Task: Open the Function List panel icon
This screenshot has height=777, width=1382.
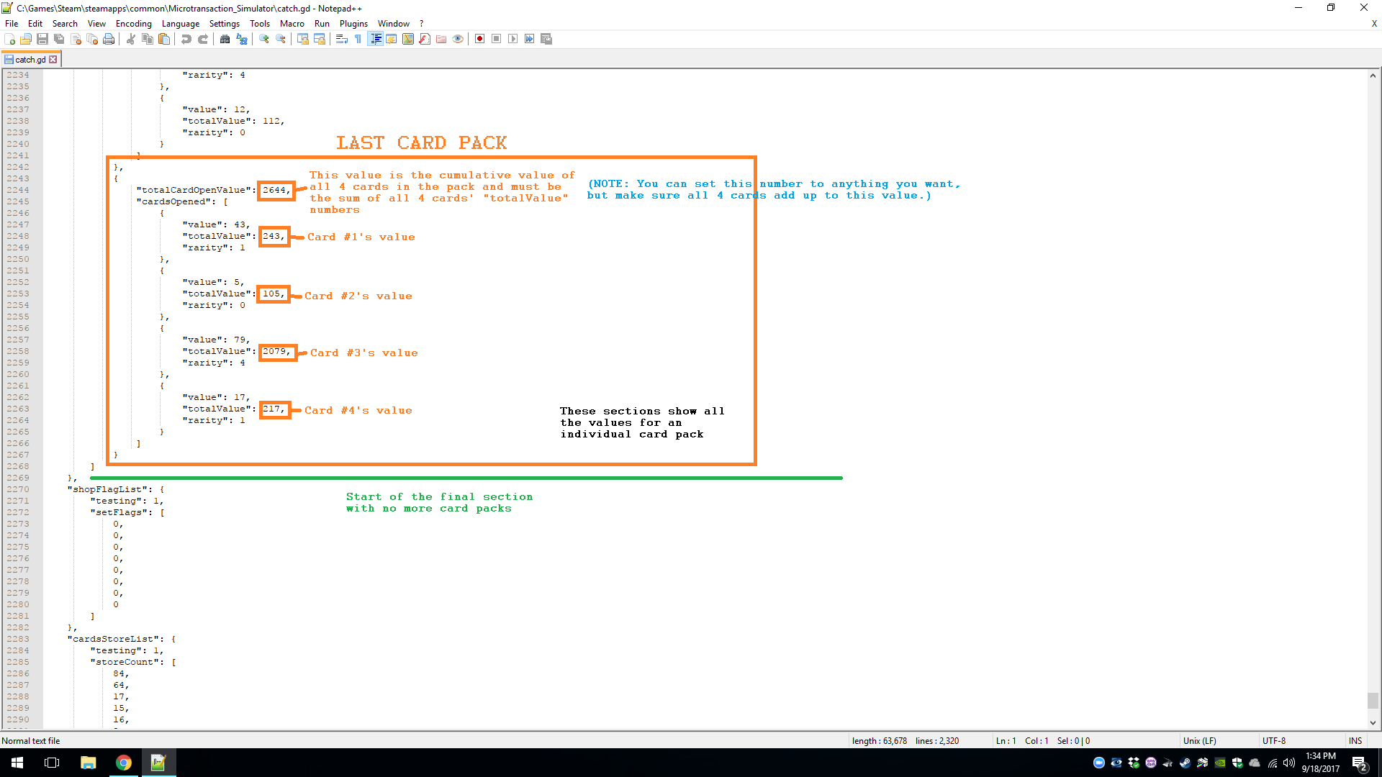Action: (x=425, y=39)
